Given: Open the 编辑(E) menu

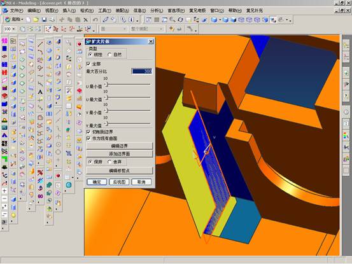Looking at the screenshot, I should click(x=34, y=11).
